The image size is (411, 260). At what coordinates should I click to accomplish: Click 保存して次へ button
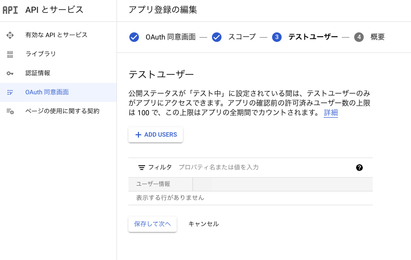(152, 224)
